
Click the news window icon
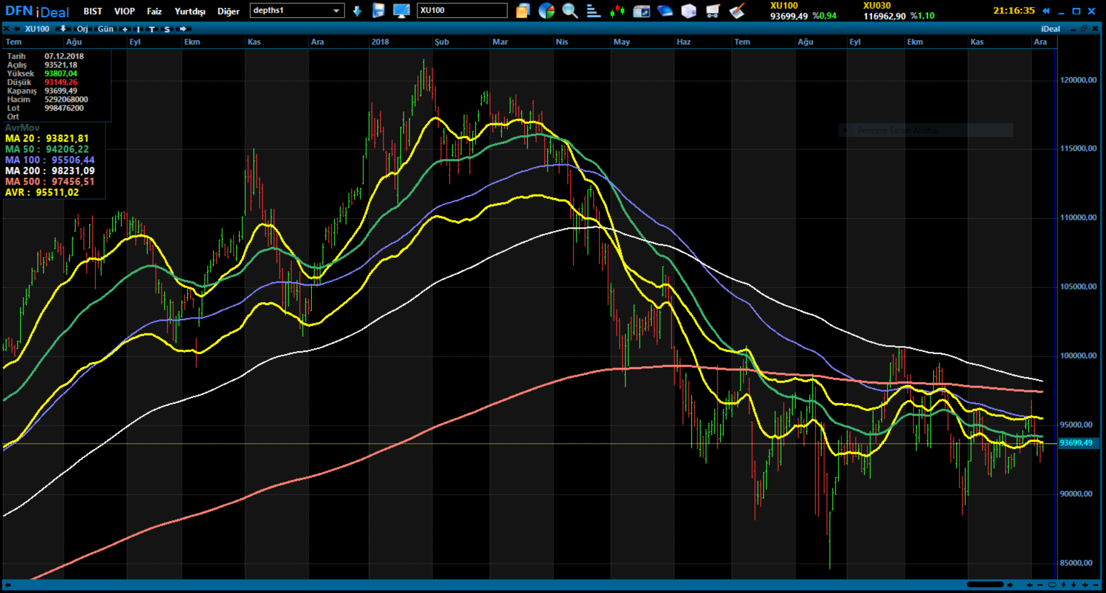pos(641,10)
